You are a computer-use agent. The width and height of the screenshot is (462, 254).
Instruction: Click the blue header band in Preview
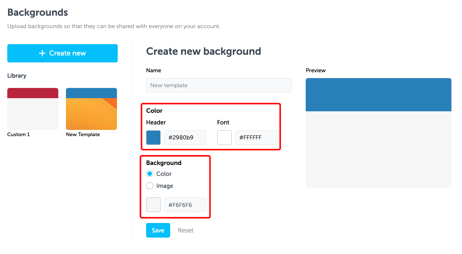[378, 95]
